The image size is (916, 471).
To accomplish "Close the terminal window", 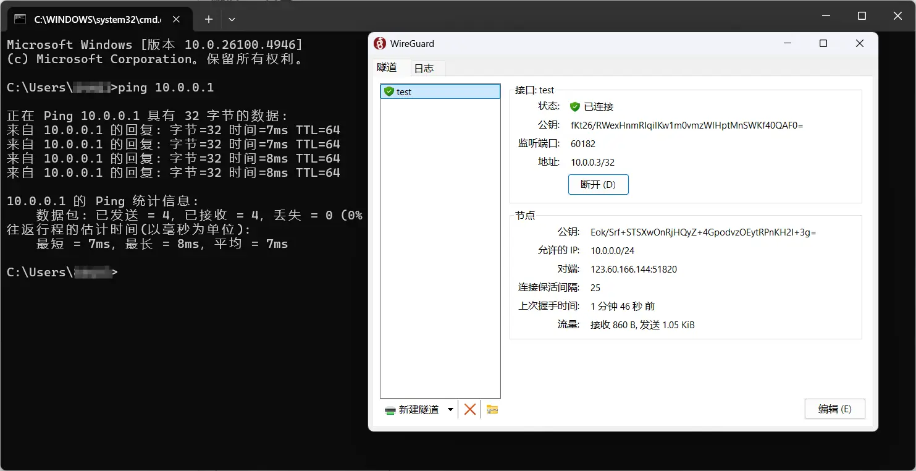I will click(x=898, y=16).
